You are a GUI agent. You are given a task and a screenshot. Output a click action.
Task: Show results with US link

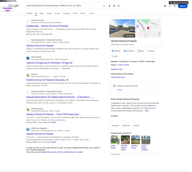tap(51, 34)
